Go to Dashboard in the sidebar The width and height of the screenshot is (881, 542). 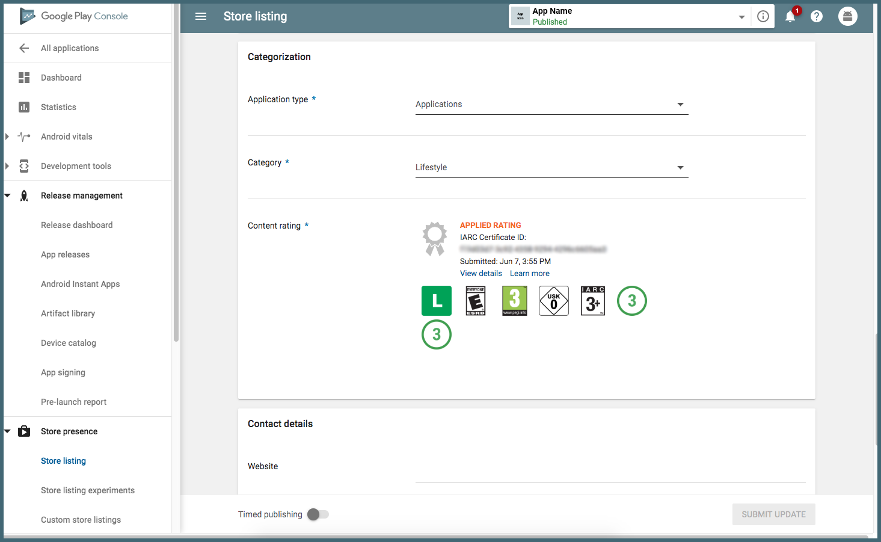point(61,78)
